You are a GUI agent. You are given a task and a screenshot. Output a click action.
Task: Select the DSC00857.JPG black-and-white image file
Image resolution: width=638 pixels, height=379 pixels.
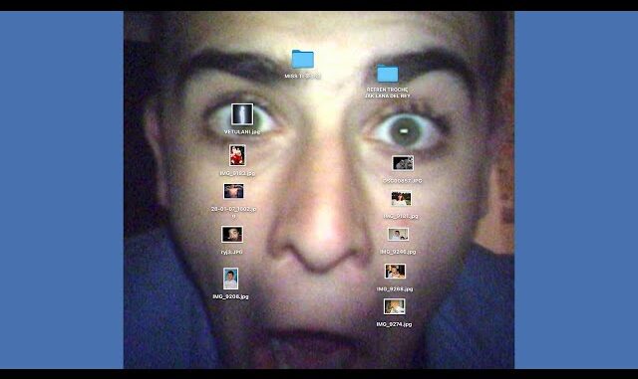[403, 163]
